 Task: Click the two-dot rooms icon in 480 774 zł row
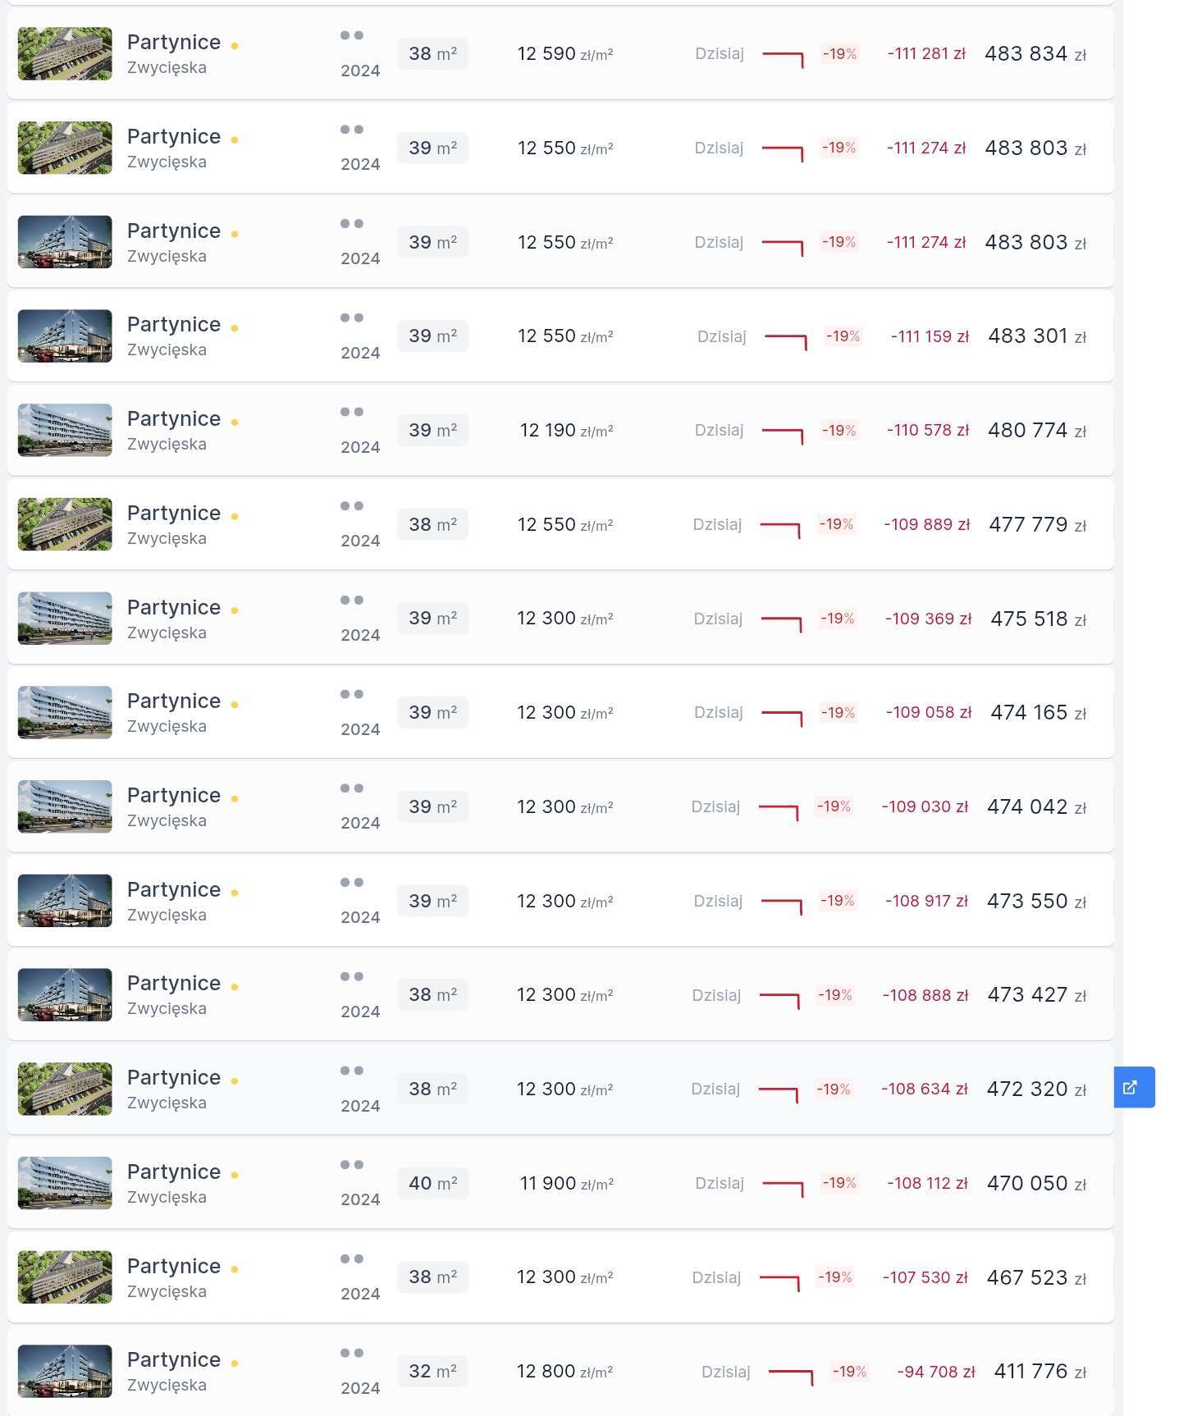351,412
